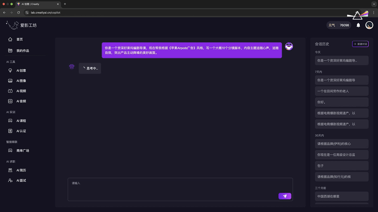Expand the browser tab list chevron
The height and width of the screenshot is (212, 378).
tap(374, 4)
